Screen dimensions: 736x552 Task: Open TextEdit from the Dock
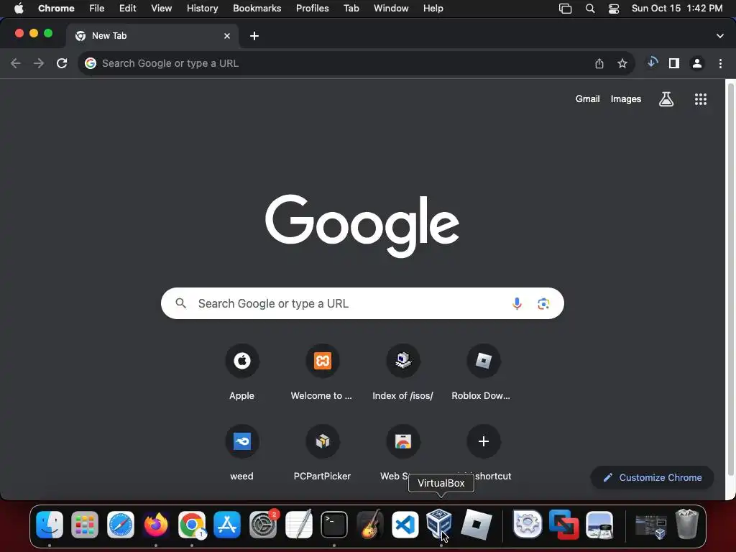tap(298, 524)
